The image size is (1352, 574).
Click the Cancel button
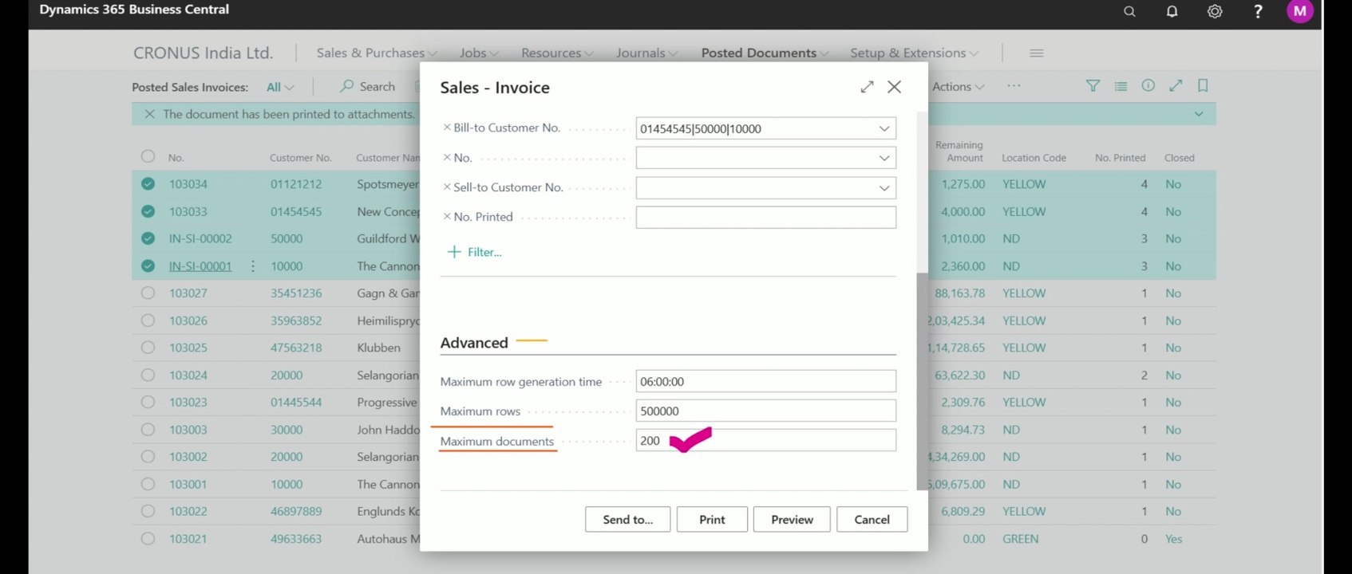(872, 519)
